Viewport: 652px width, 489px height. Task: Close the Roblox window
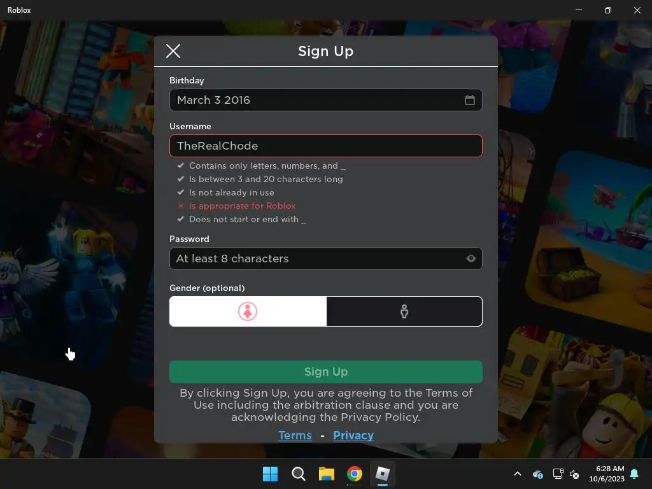[637, 10]
